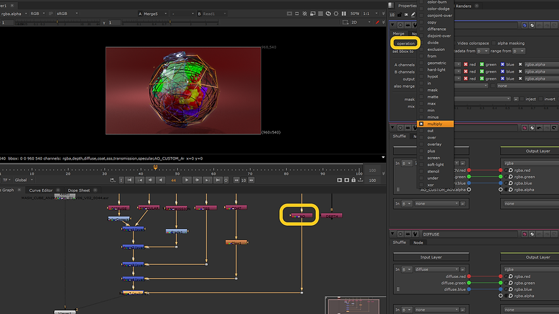Screen dimensions: 559x314
Task: Collapse the DIFFUSE properties panel
Action: pos(393,234)
